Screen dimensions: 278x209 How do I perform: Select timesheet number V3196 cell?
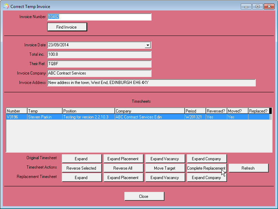click(x=17, y=117)
